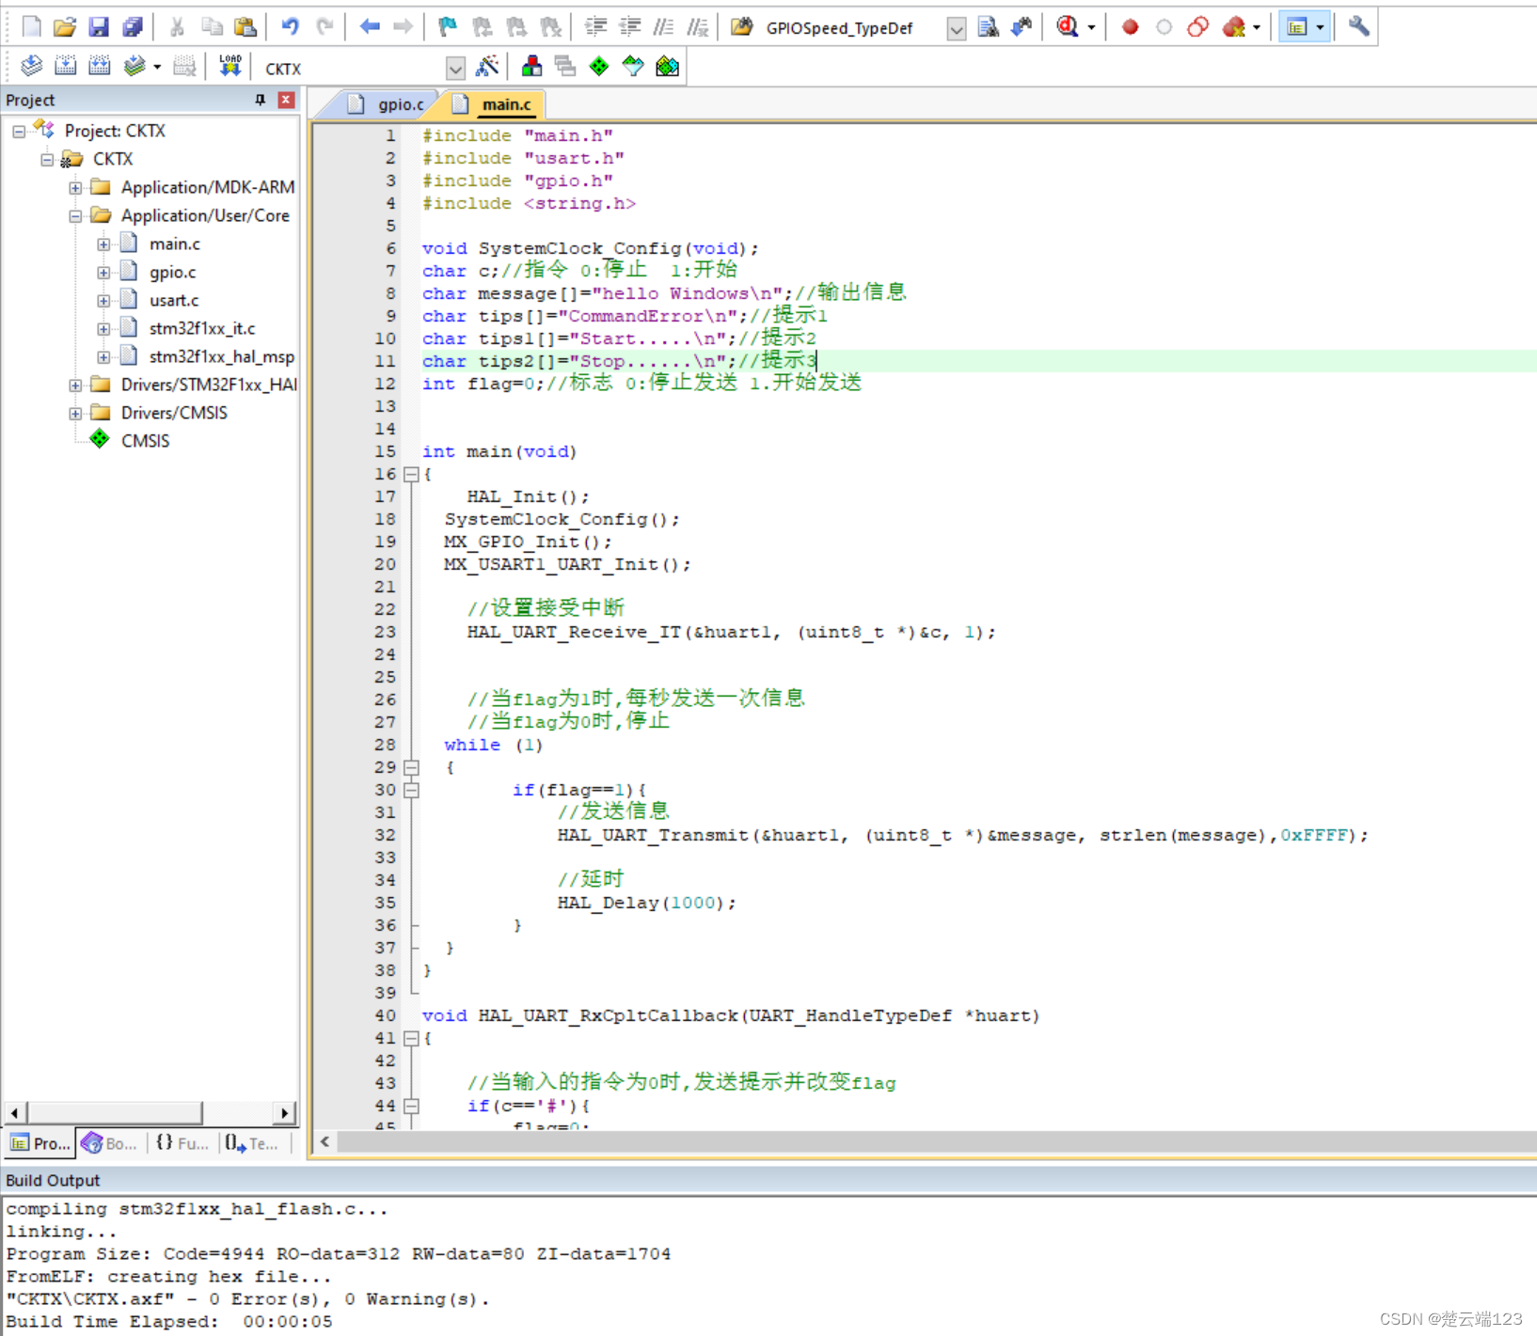Select usart.c in the project tree
Screen dimensions: 1537x1336
174,301
